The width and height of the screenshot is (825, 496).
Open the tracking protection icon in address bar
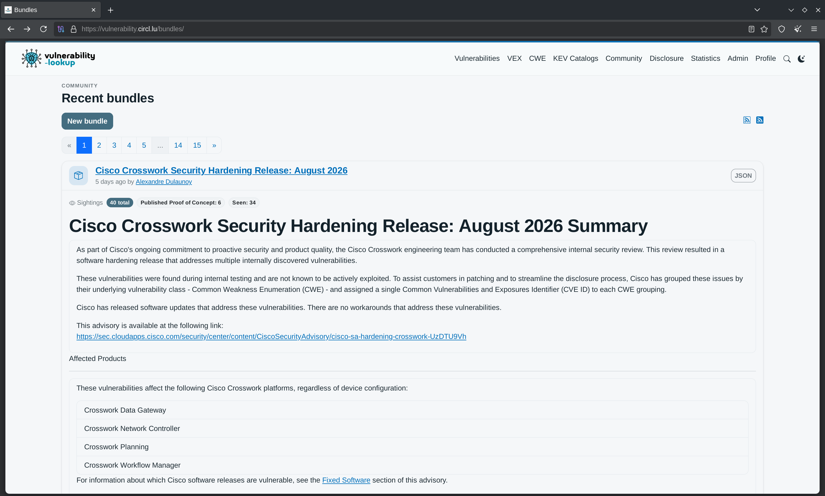pos(61,29)
